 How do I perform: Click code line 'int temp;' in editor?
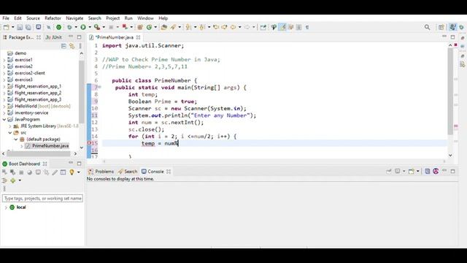[x=143, y=94]
